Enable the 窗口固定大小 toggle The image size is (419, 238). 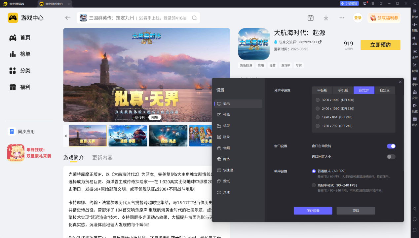(391, 157)
